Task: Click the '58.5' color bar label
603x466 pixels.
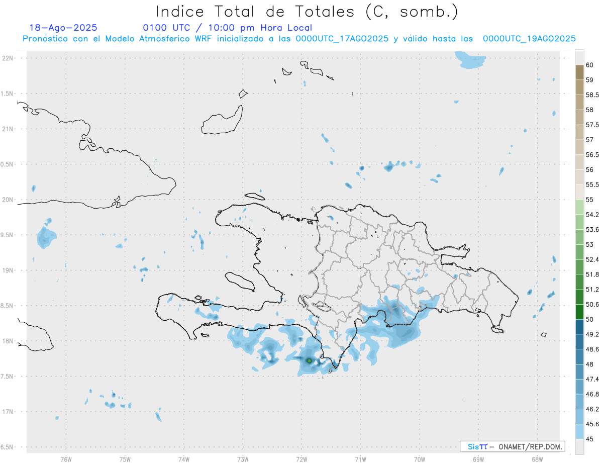Action: point(592,95)
